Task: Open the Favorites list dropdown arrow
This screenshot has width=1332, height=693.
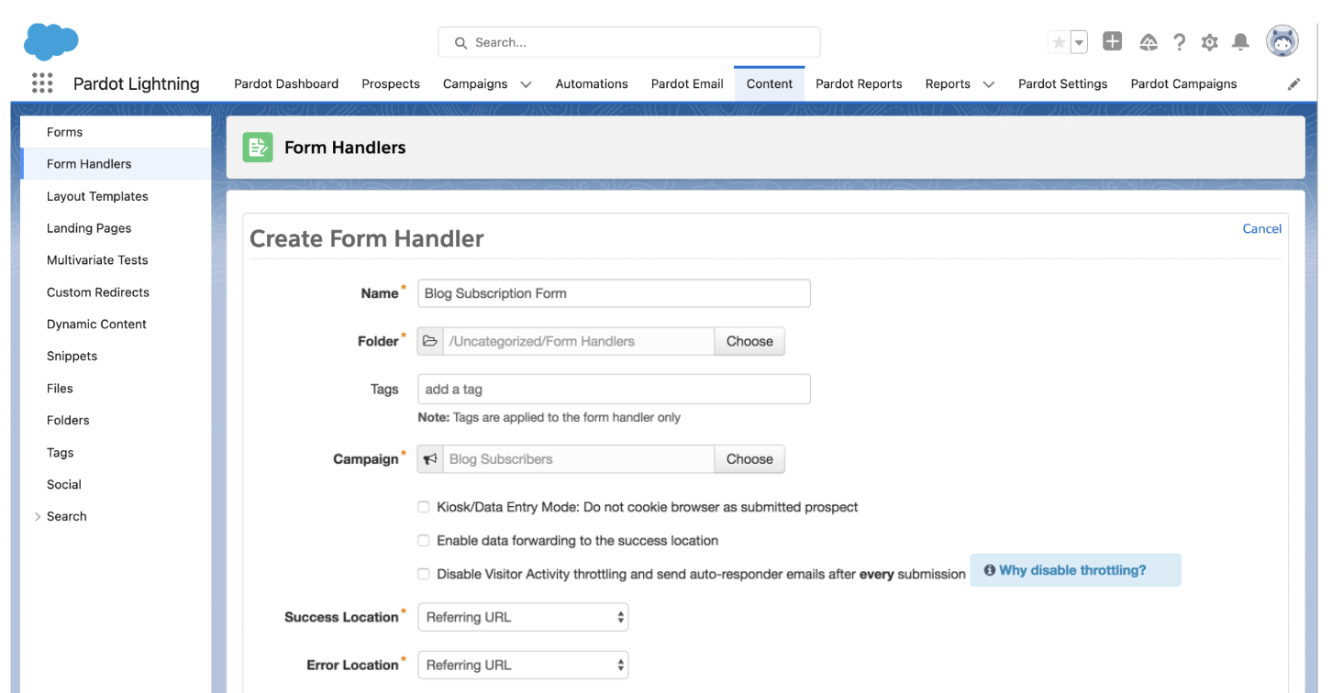Action: tap(1080, 42)
